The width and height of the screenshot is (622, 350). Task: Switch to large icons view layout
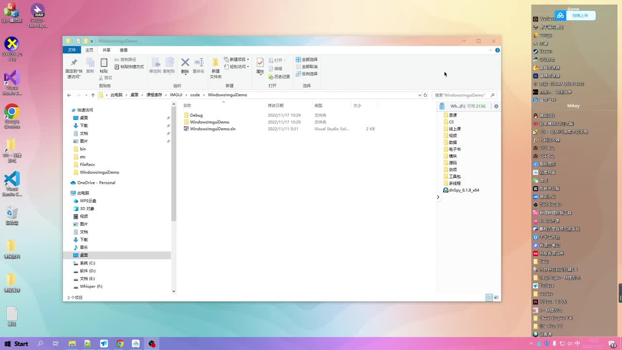pos(496,297)
